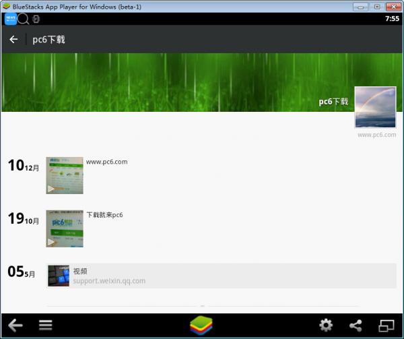Click the pc6下载 title in header

pyautogui.click(x=48, y=40)
